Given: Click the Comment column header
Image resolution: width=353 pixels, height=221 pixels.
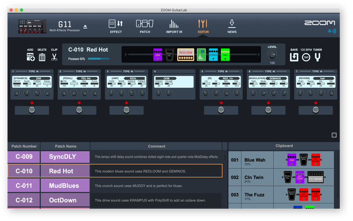Looking at the screenshot, I should tap(157, 146).
